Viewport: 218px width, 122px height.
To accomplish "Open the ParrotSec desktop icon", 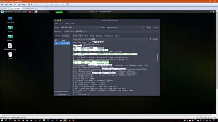I will point(10,20).
